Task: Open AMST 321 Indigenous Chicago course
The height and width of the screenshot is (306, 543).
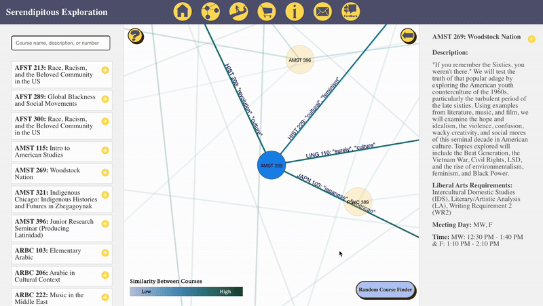Action: click(x=62, y=199)
